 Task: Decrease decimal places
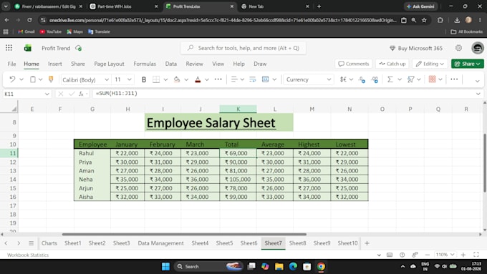tap(375, 79)
